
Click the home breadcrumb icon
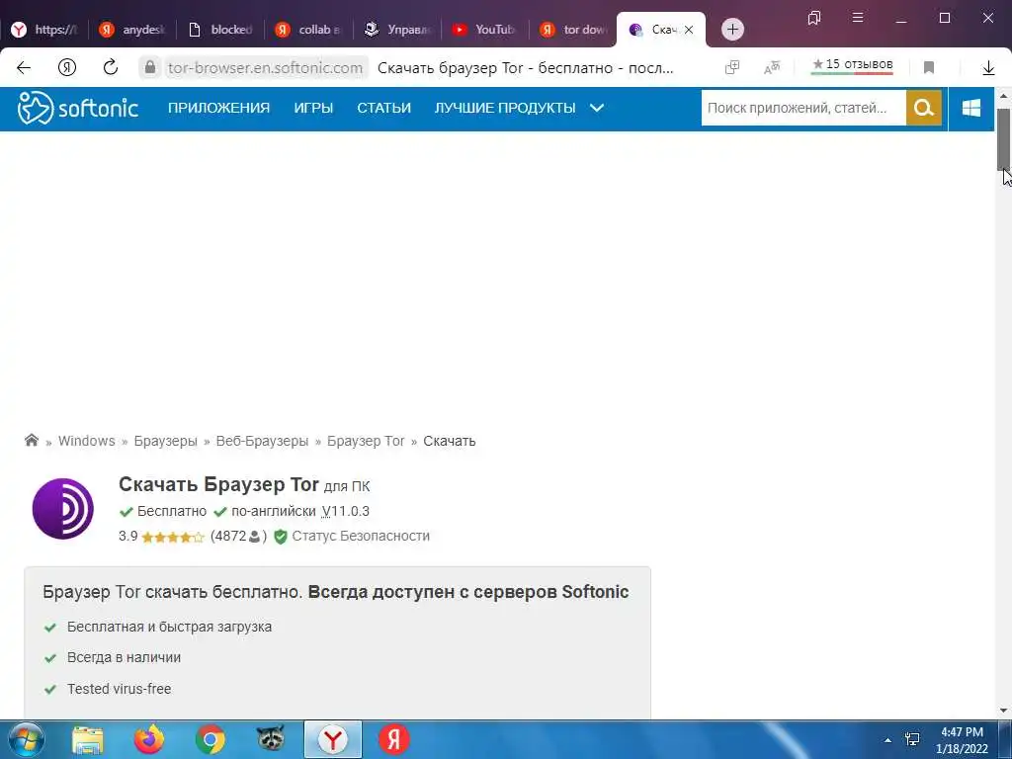pos(31,440)
